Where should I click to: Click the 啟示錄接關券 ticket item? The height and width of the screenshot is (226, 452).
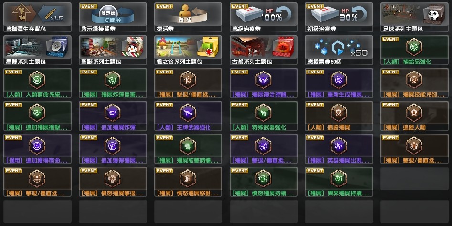(113, 17)
